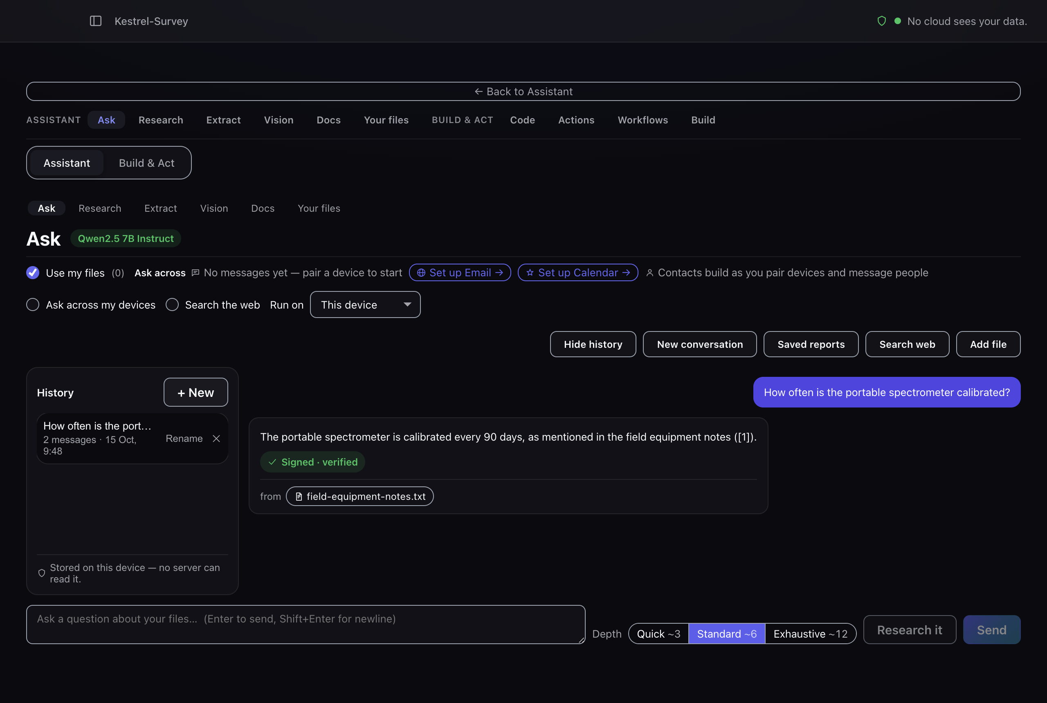Click Hide history button

click(593, 344)
